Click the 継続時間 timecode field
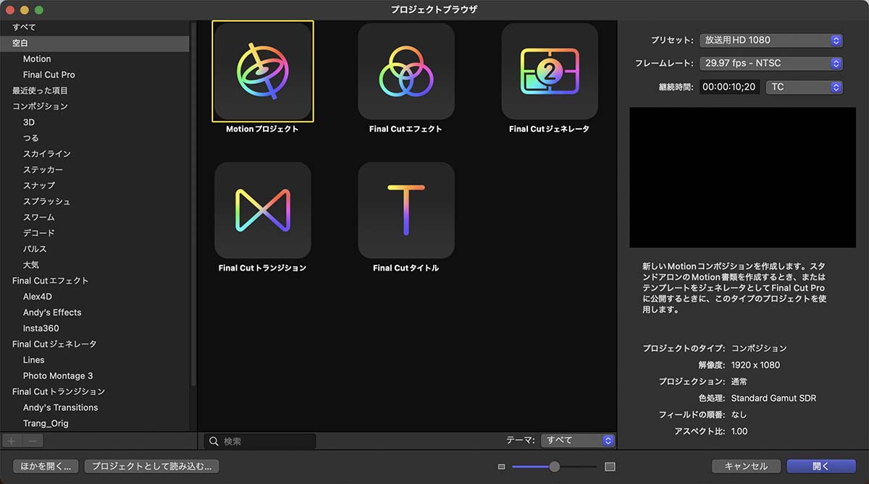The image size is (869, 484). [729, 87]
